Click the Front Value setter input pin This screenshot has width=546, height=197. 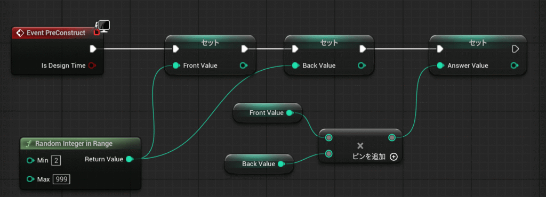click(x=176, y=65)
